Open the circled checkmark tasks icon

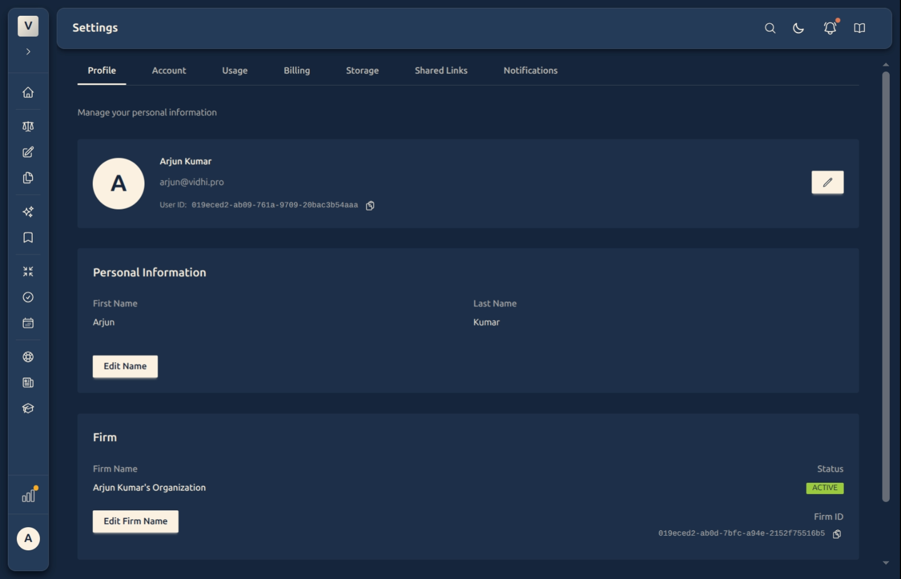coord(28,297)
